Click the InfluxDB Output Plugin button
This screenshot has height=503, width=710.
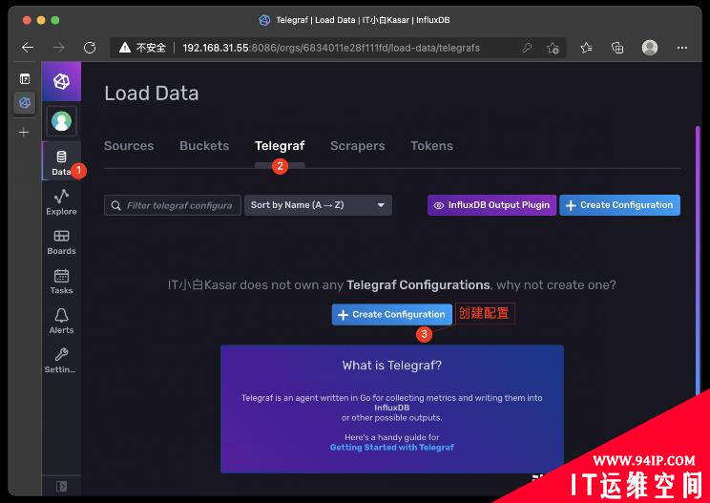(x=491, y=205)
